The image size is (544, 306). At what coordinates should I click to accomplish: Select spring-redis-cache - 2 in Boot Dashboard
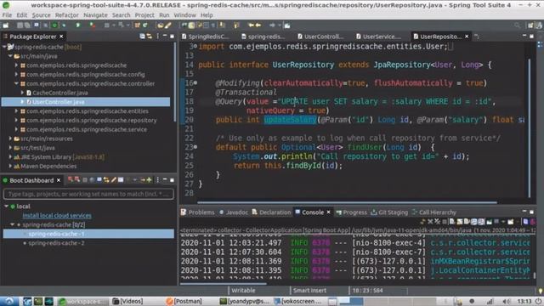coord(56,243)
